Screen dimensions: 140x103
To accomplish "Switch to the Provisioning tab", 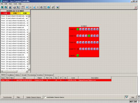I will coord(31,75).
